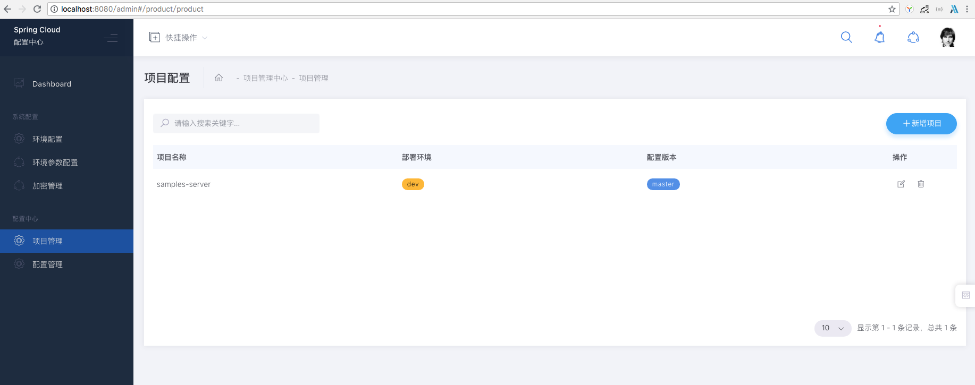
Task: Delete the samples-server project with trash icon
Action: click(921, 184)
